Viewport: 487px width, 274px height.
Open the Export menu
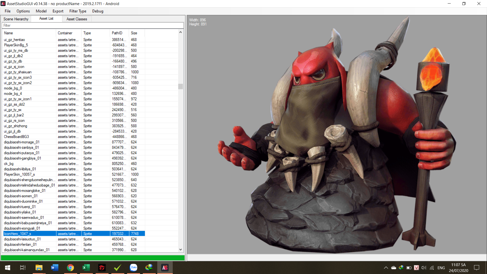pos(58,11)
